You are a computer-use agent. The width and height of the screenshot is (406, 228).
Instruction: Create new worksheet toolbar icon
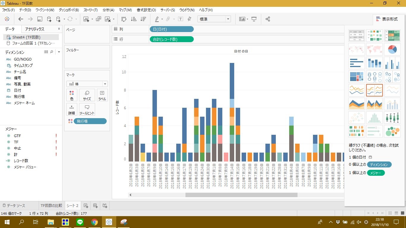click(86, 19)
